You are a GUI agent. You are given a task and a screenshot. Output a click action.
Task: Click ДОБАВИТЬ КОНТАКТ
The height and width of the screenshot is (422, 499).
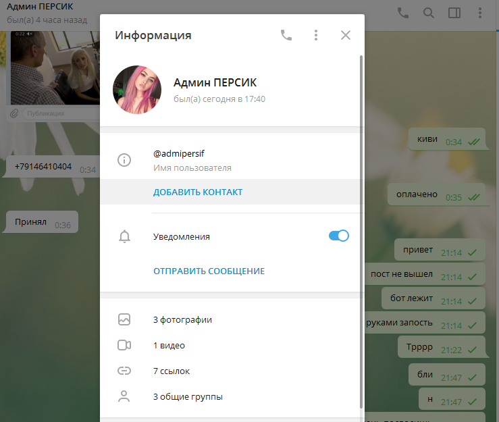(198, 192)
